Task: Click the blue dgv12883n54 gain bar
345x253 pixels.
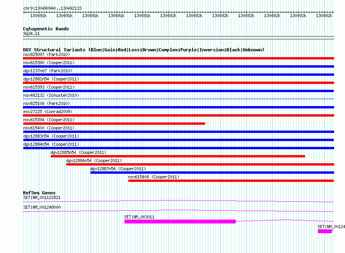Action: tap(178, 140)
